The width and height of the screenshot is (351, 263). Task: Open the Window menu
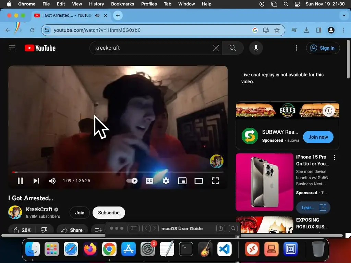pos(186,4)
